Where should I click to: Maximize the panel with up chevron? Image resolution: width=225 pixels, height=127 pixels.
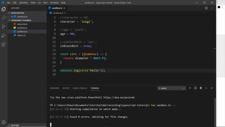(x=206, y=88)
